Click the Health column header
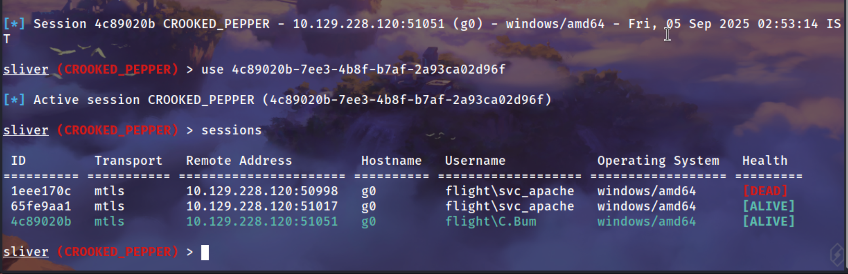The image size is (848, 274). pos(764,161)
